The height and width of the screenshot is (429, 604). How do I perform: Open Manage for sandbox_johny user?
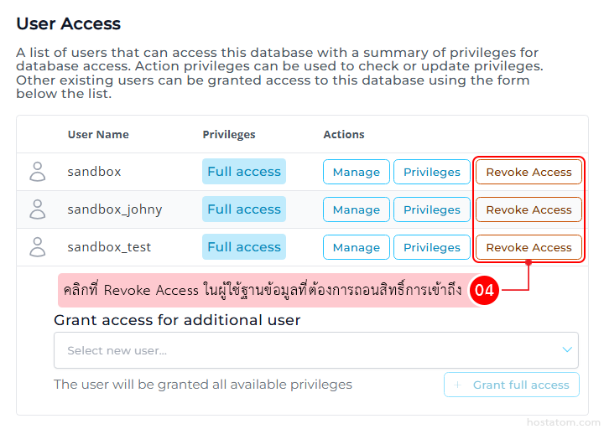(356, 209)
